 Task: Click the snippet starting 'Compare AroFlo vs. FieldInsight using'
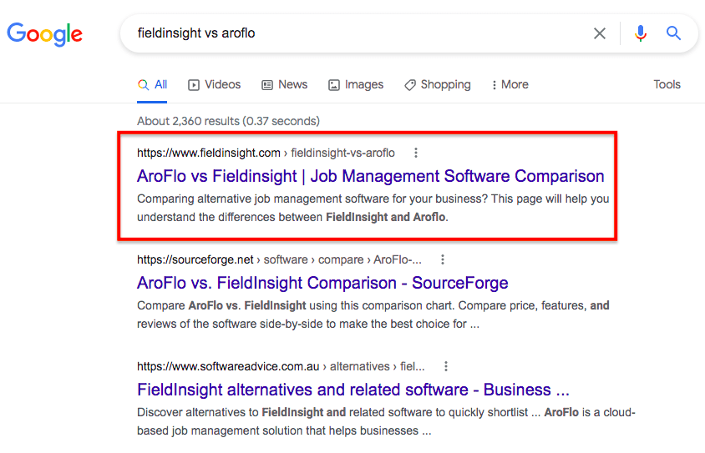373,315
